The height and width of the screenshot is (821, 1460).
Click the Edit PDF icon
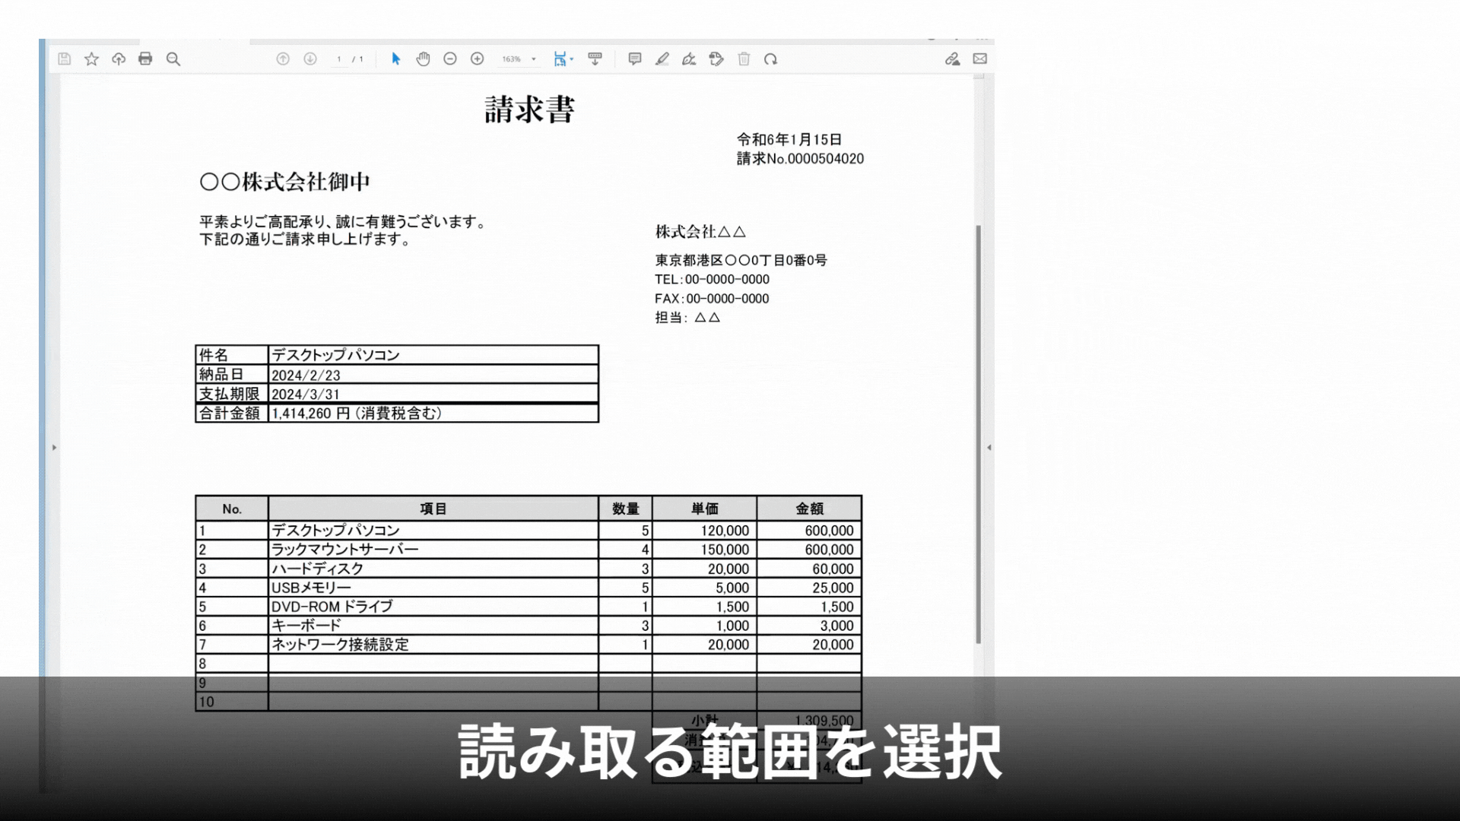pos(716,59)
